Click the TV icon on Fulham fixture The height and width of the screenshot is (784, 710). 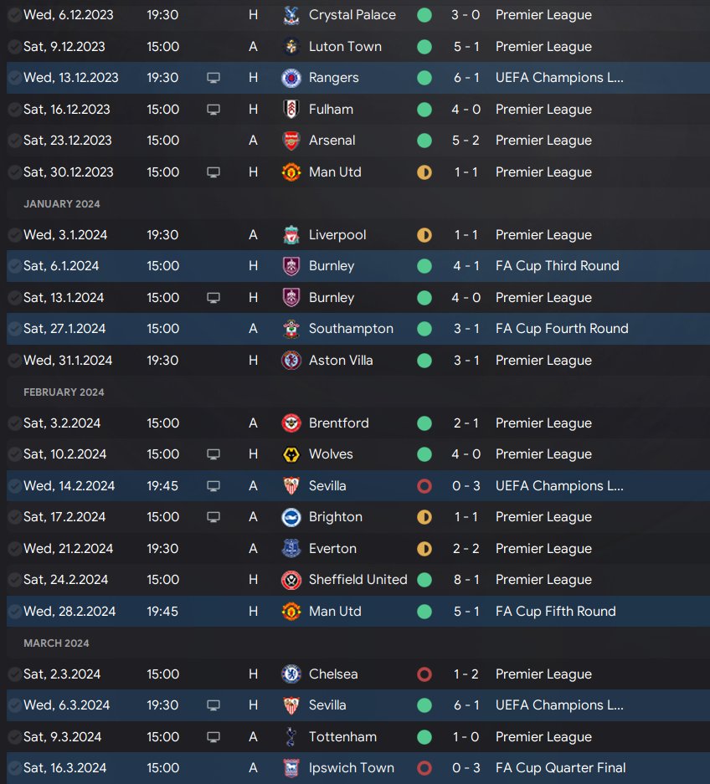pyautogui.click(x=214, y=110)
